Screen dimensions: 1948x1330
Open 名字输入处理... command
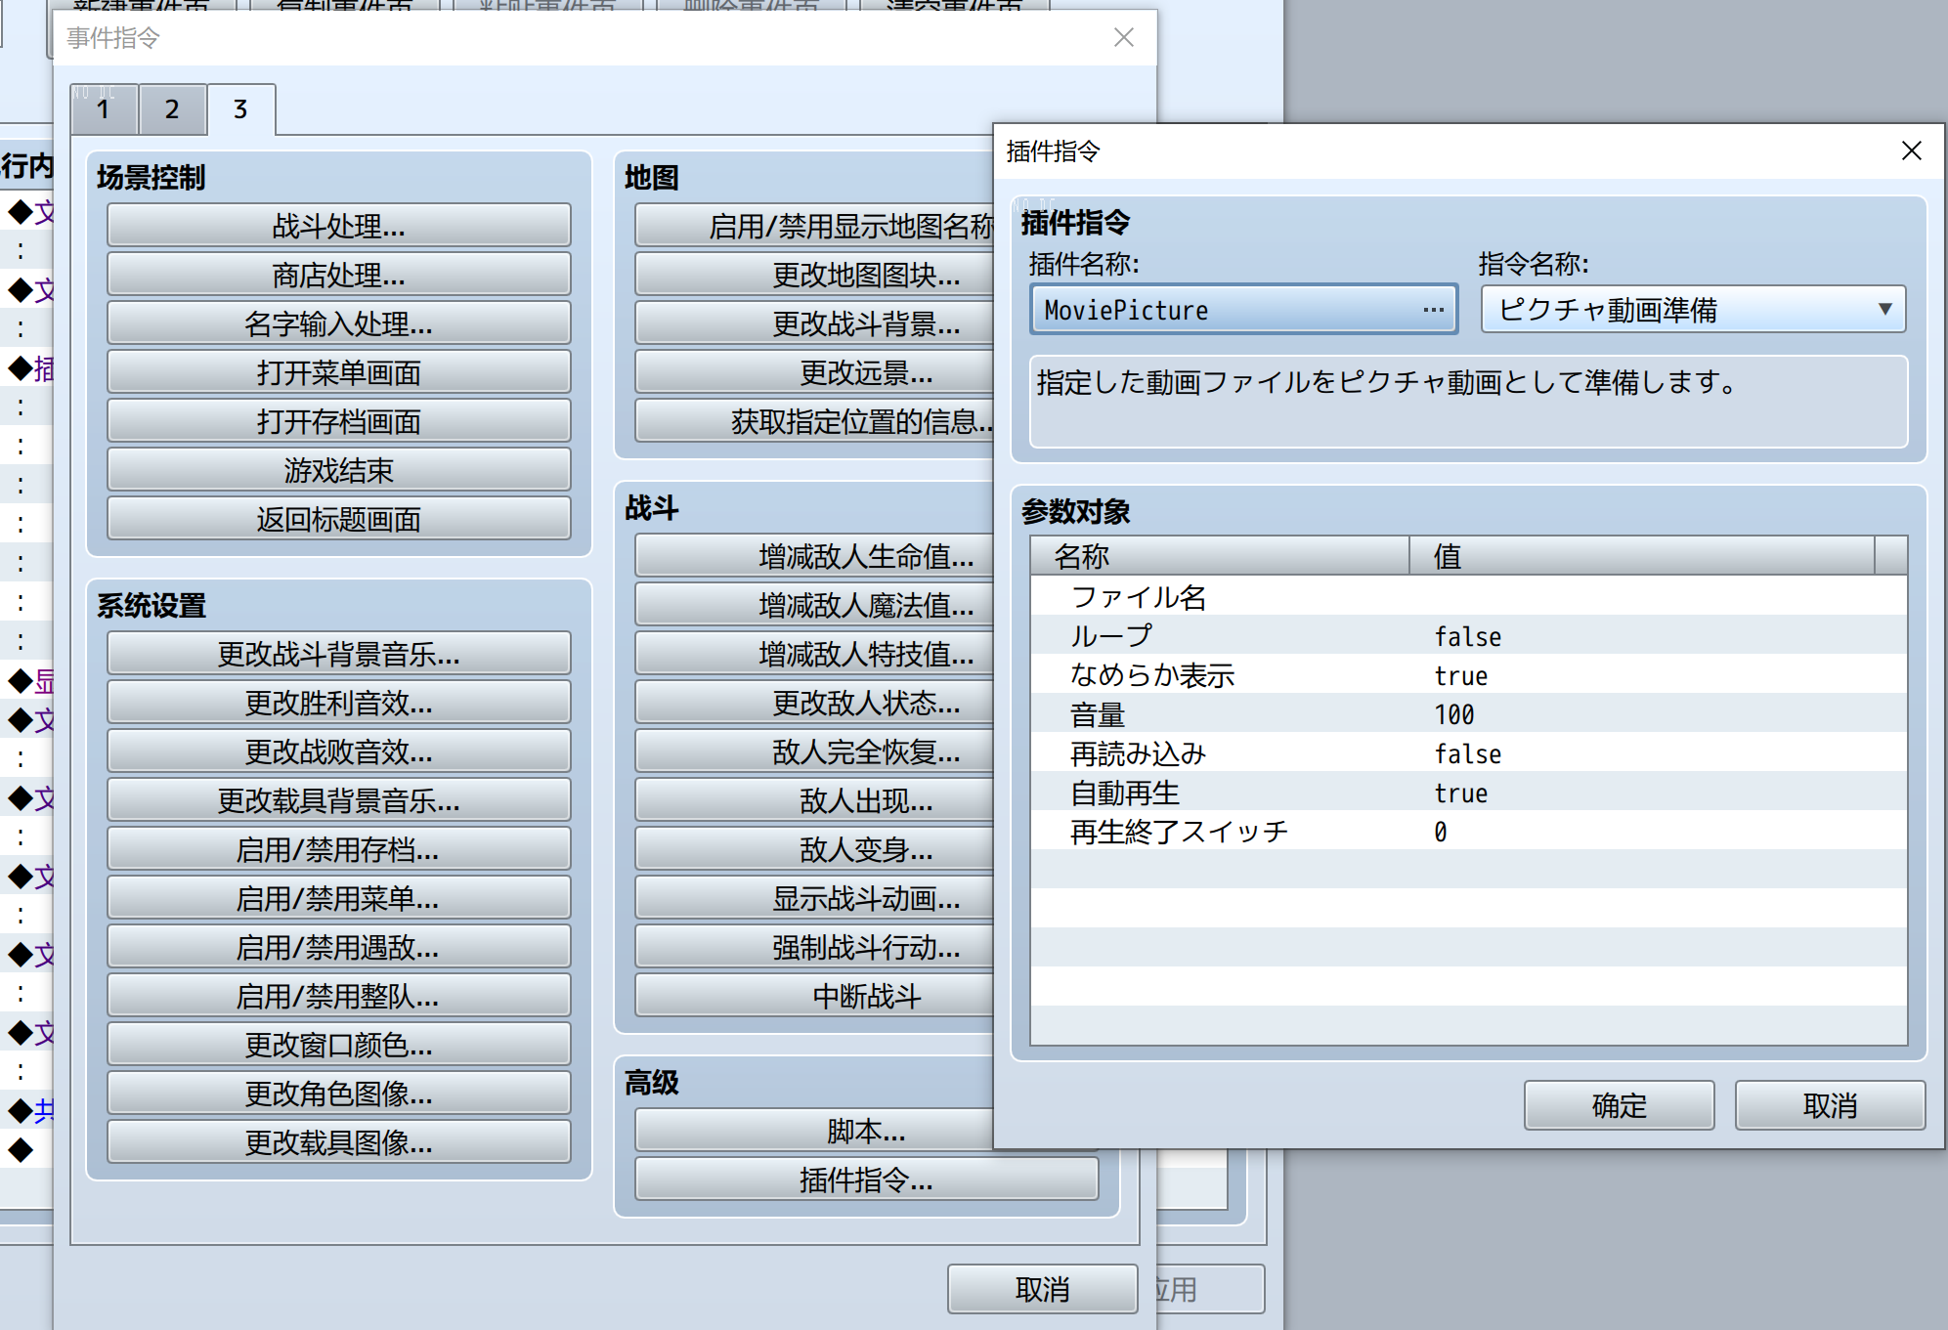coord(338,323)
